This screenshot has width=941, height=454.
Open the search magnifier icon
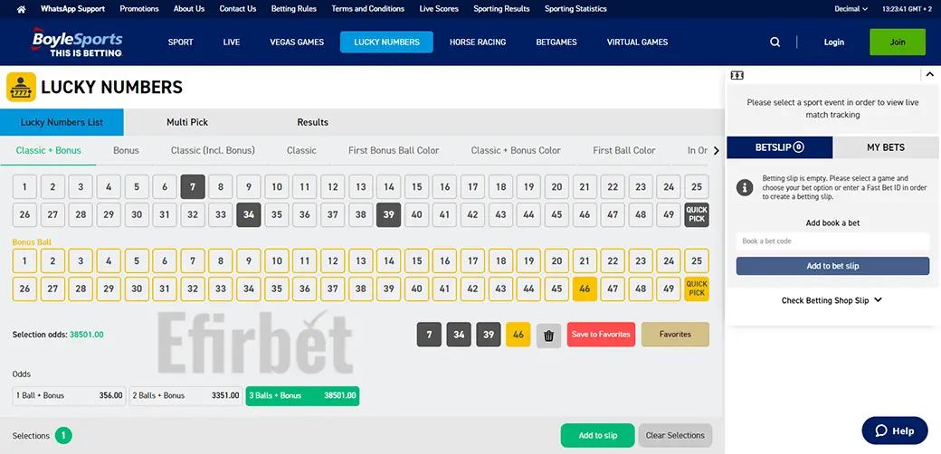pos(775,42)
